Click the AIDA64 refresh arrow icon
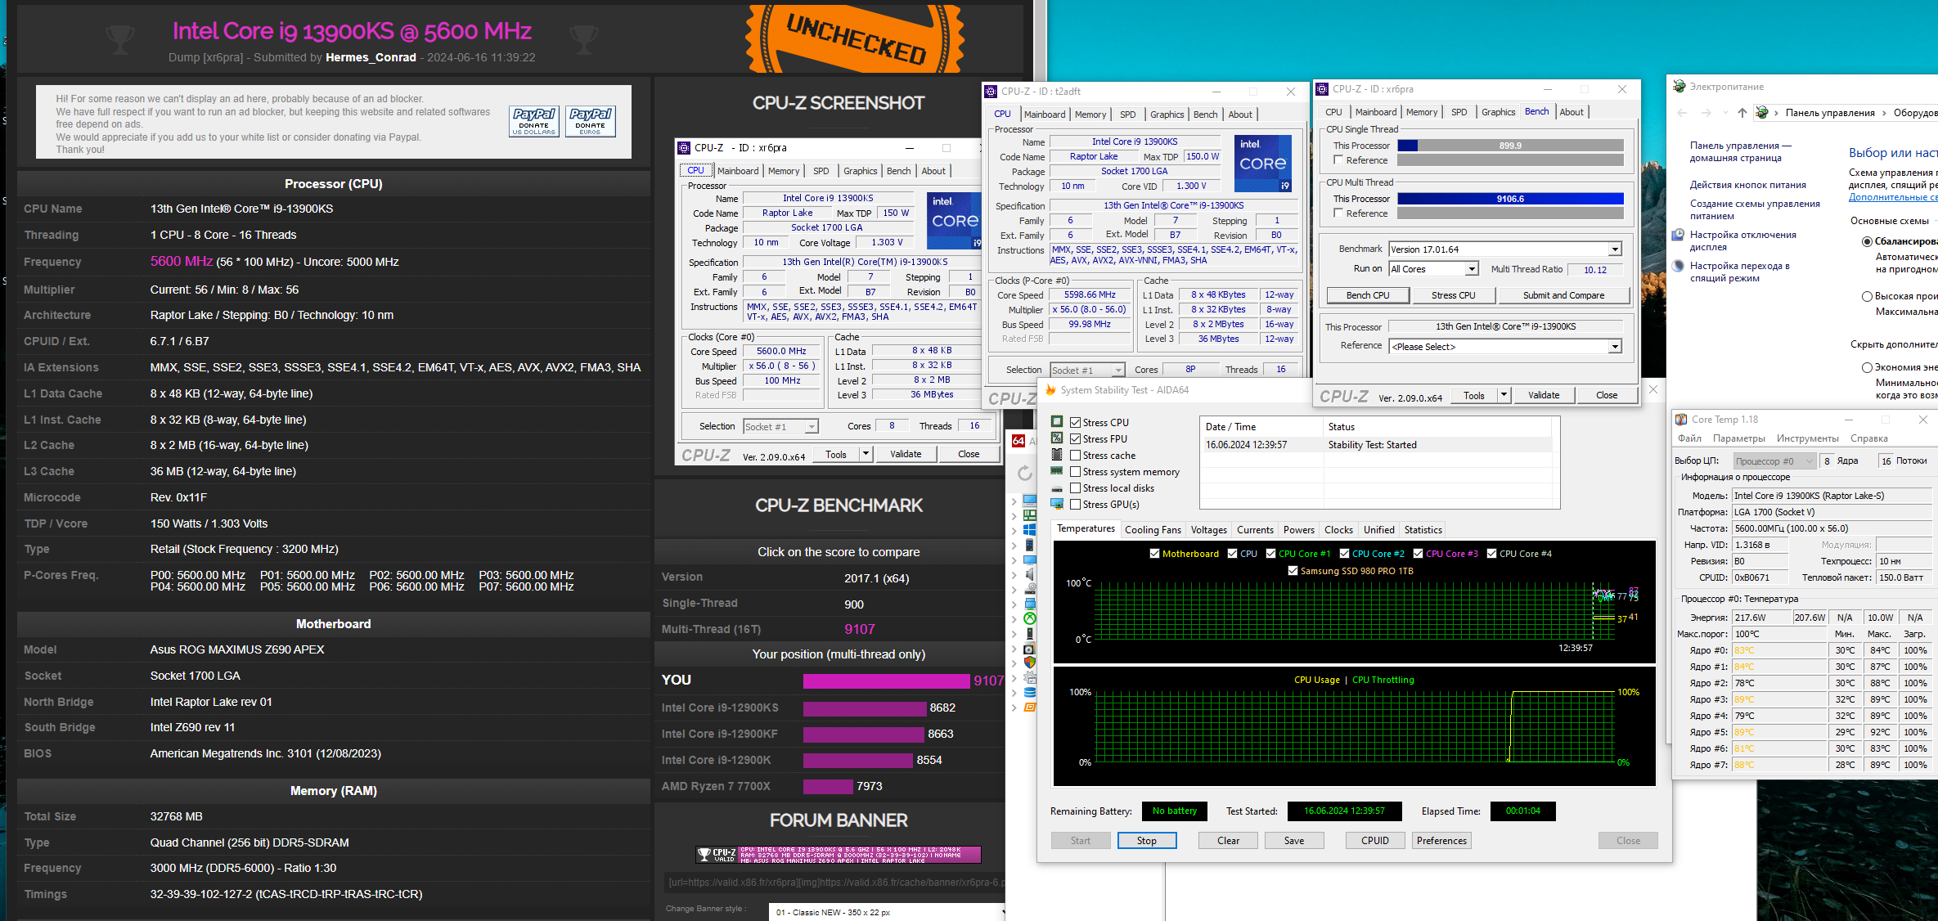1938x921 pixels. click(1024, 473)
